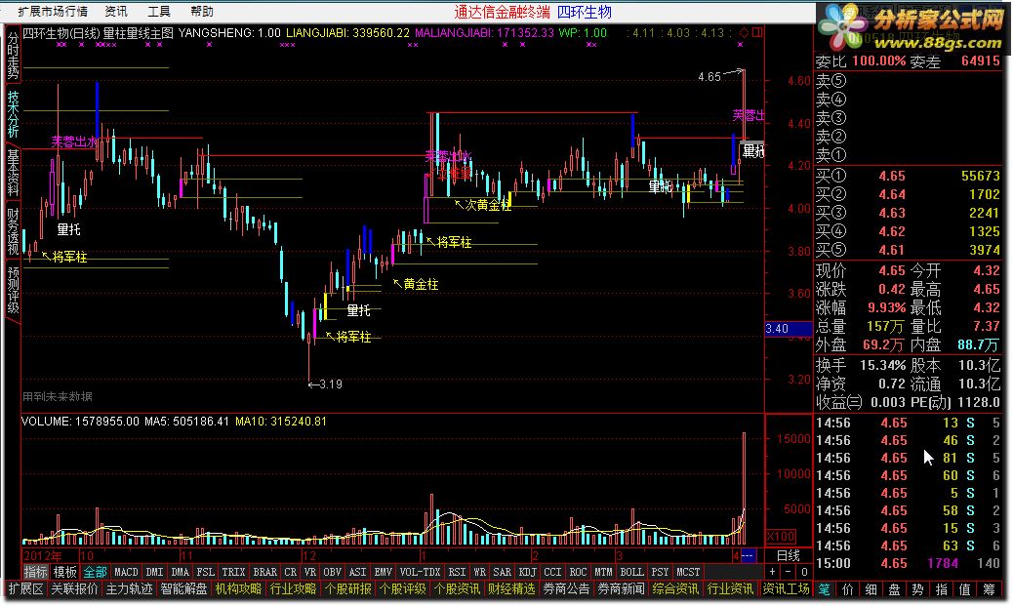This screenshot has width=1013, height=606.
Task: Switch indicator to ROC
Action: 578,572
